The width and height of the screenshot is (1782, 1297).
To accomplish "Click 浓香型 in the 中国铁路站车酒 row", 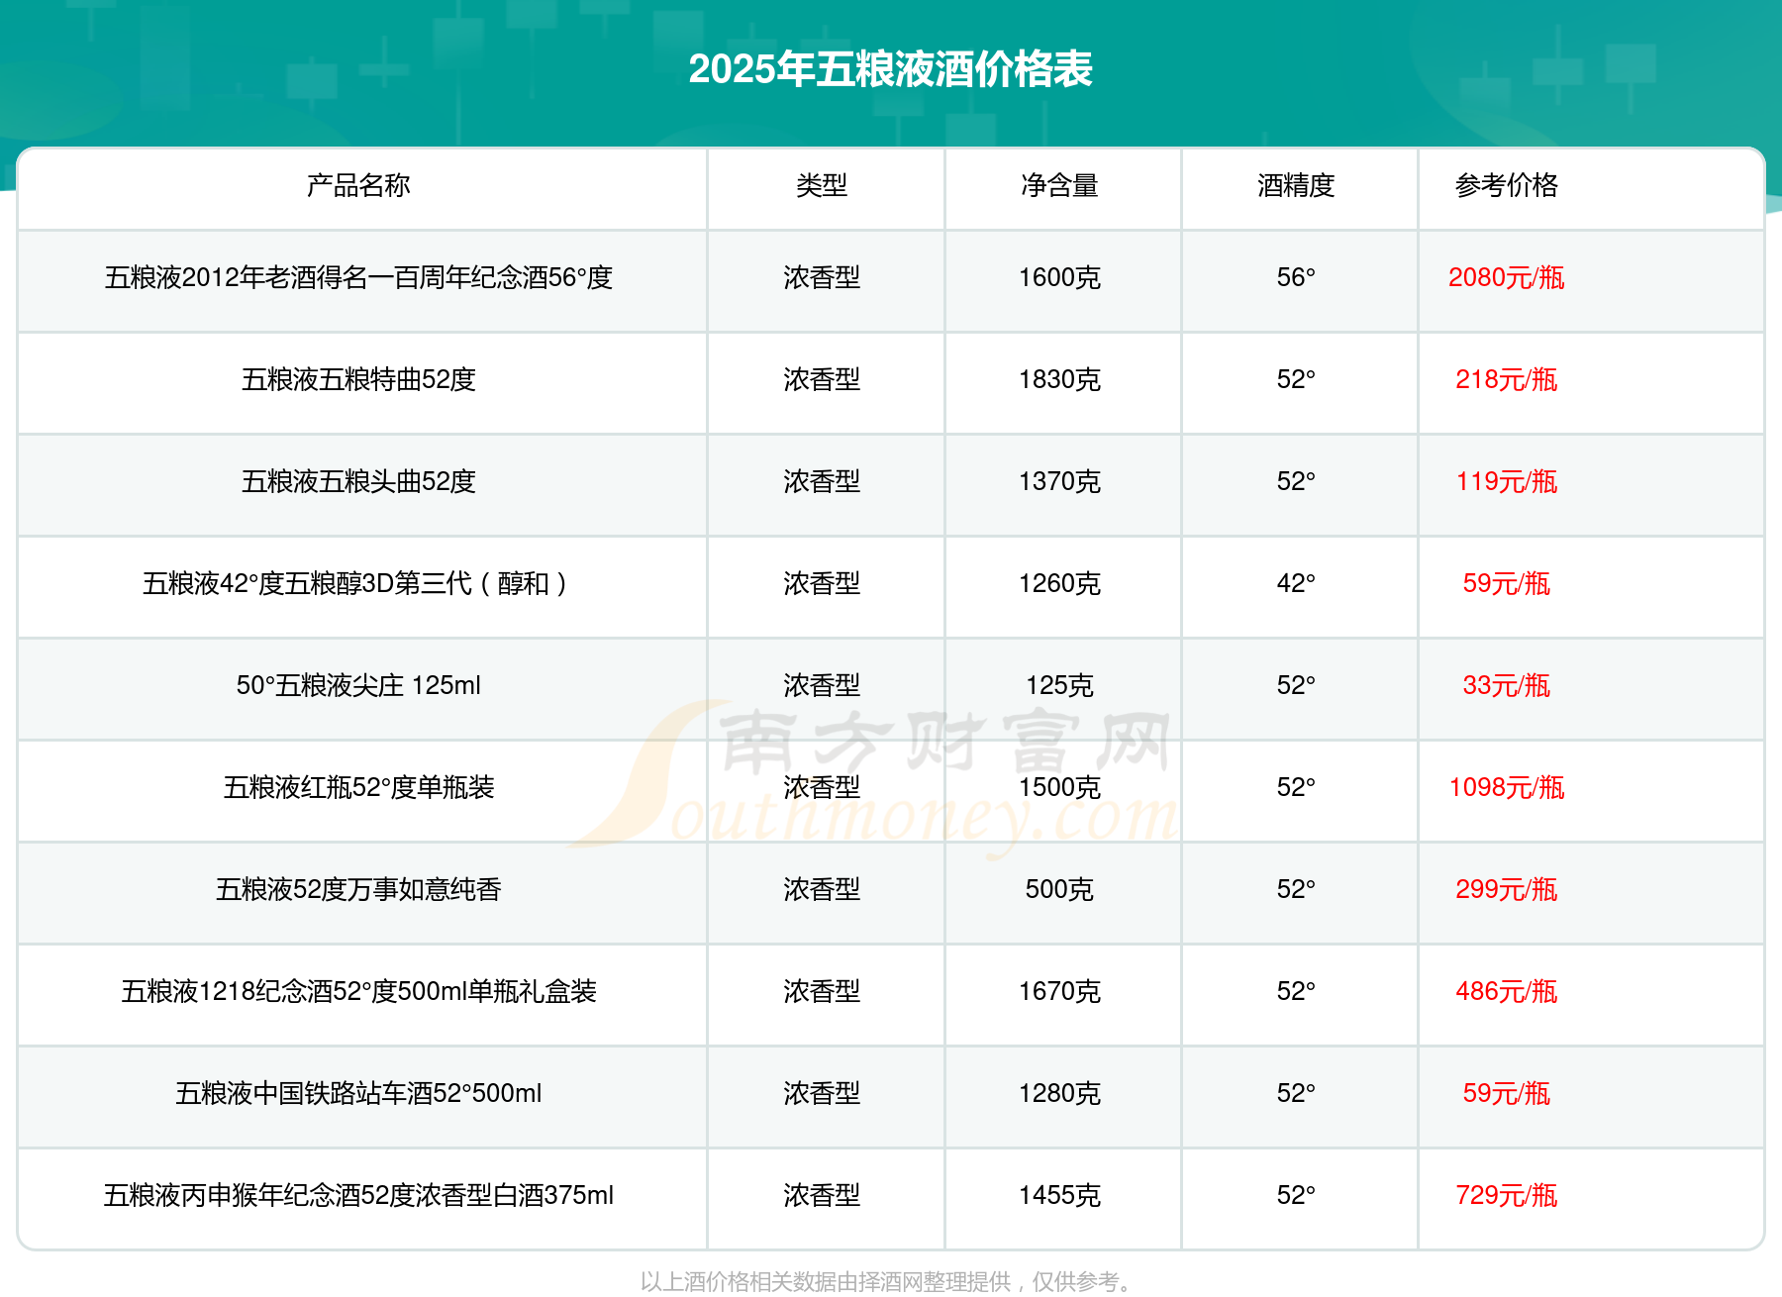I will [x=822, y=1093].
